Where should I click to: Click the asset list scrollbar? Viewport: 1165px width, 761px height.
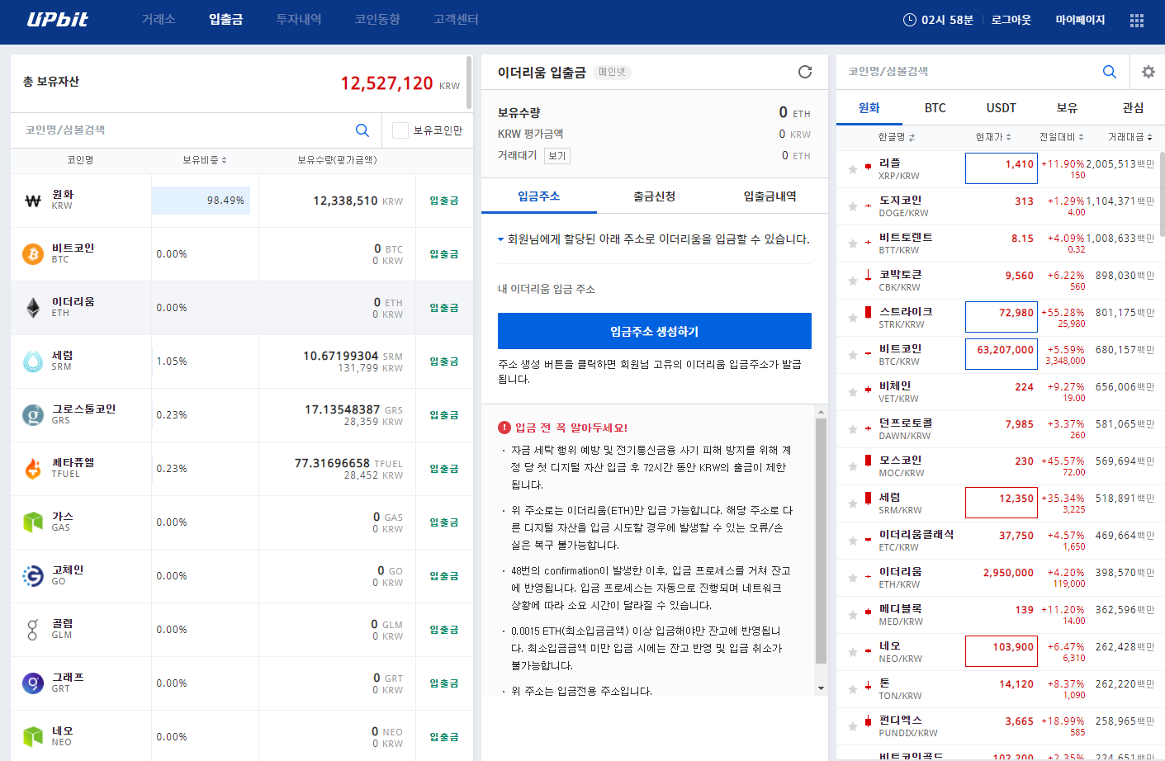(469, 83)
